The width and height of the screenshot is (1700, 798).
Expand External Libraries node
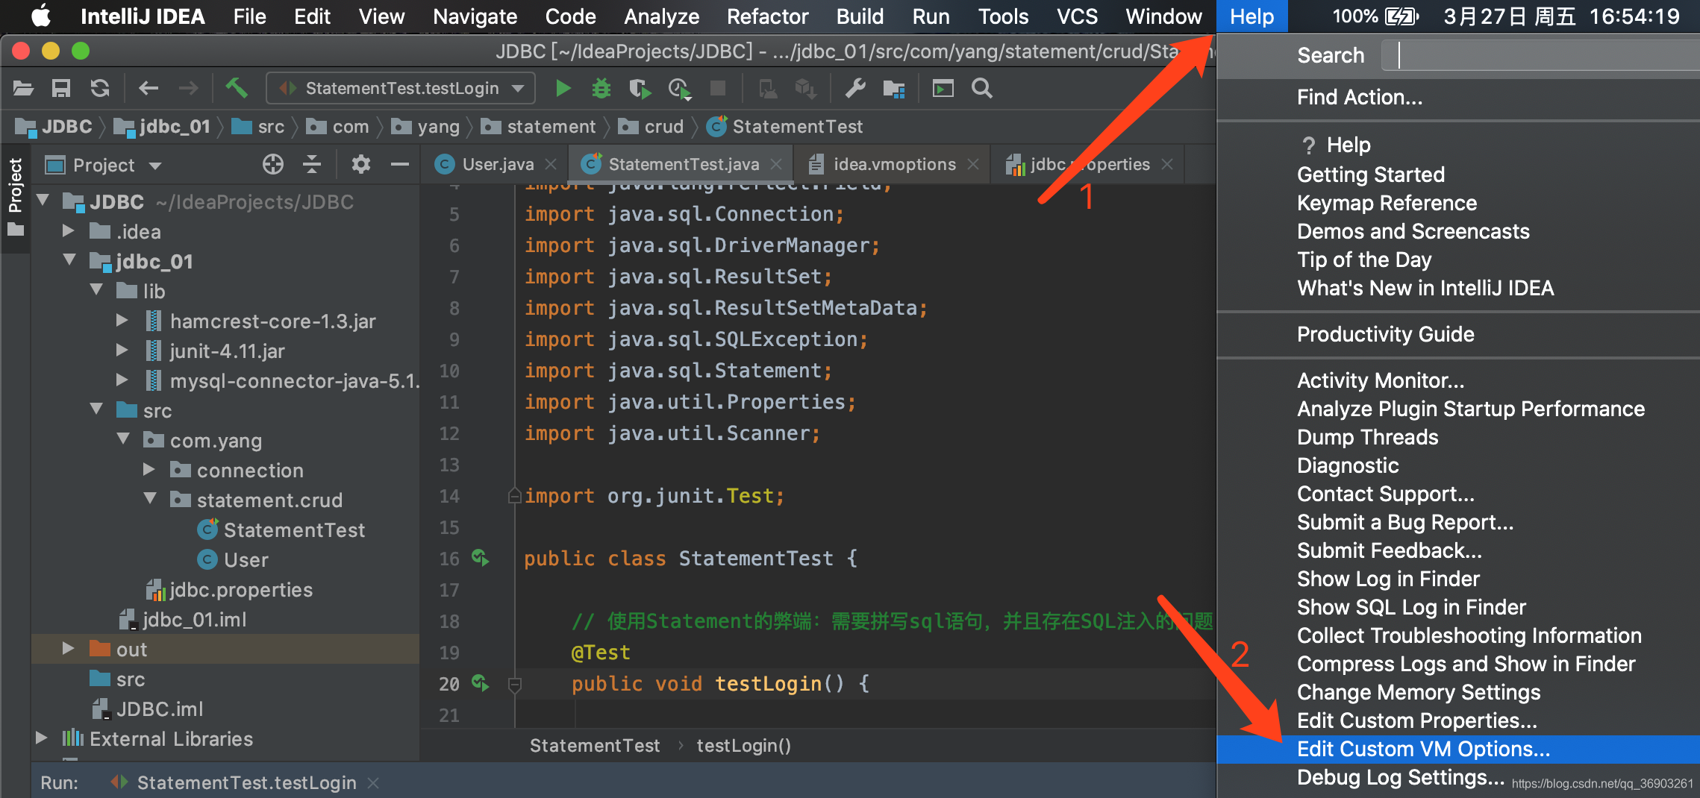click(x=42, y=738)
